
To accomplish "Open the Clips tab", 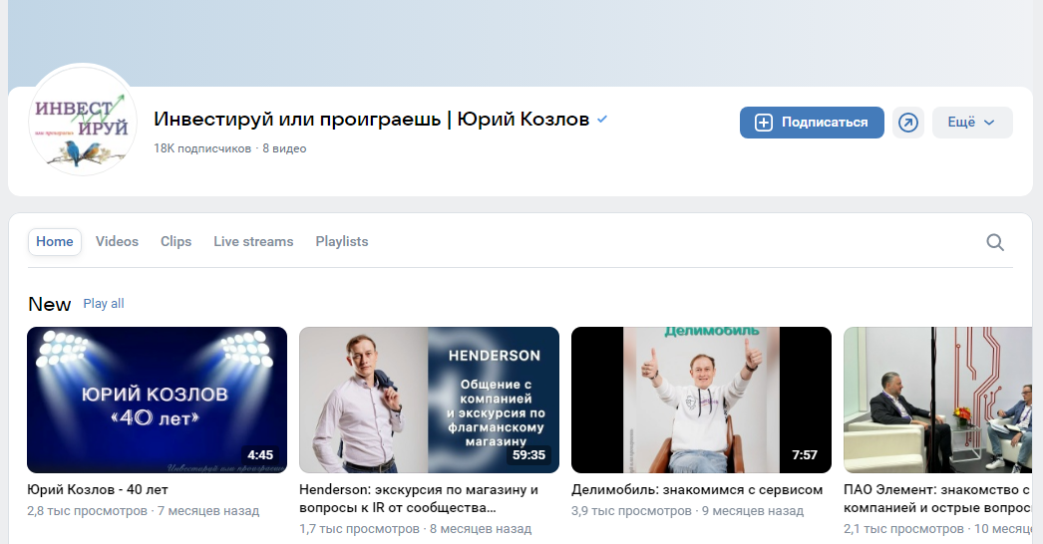I will 175,241.
